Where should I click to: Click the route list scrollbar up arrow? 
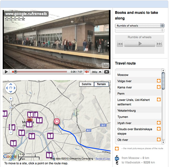pyautogui.click(x=163, y=70)
